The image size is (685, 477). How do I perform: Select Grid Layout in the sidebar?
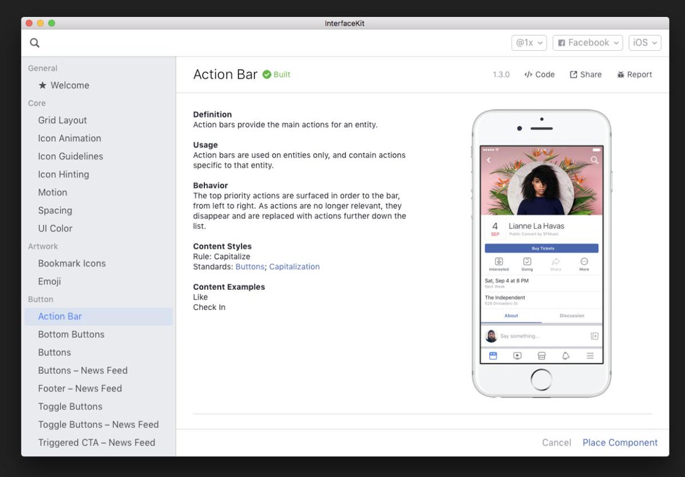(63, 120)
